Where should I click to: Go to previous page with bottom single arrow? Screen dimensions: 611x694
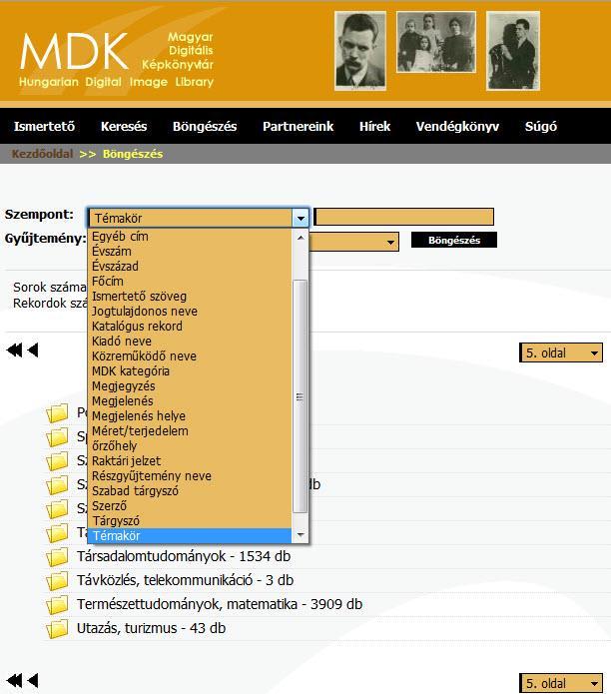point(33,680)
